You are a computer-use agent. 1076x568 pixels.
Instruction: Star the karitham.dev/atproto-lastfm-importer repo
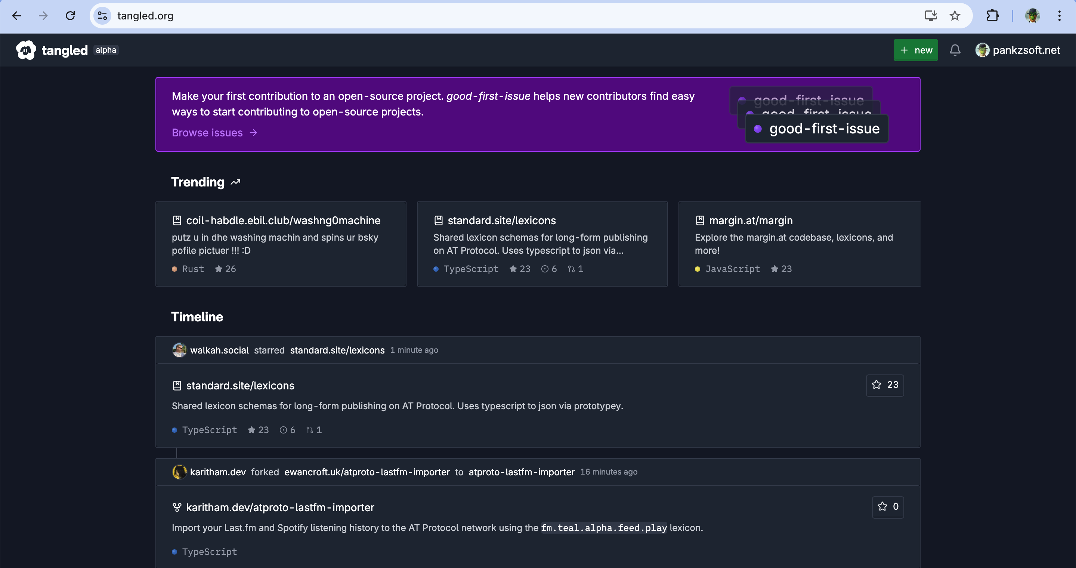[x=888, y=507]
